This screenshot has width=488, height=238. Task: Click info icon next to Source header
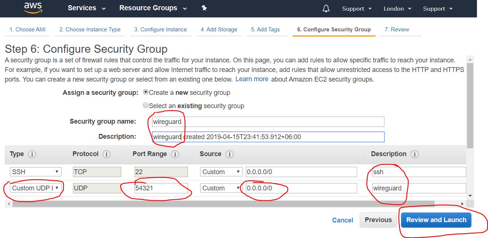pos(229,154)
